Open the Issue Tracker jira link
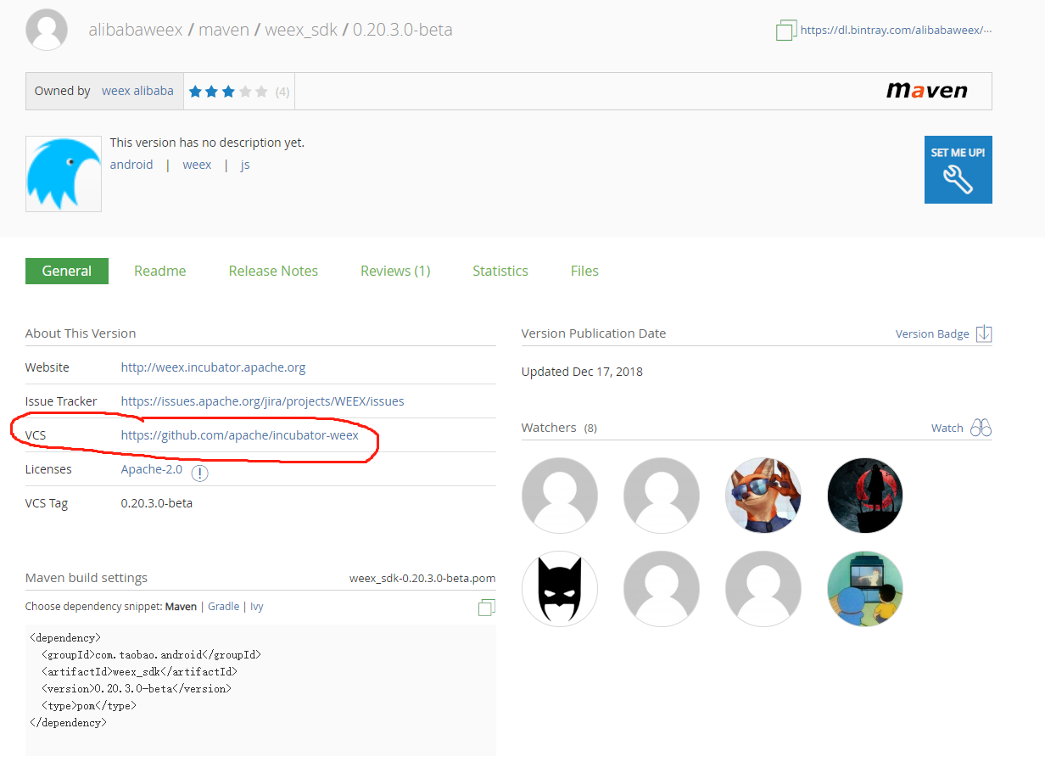The width and height of the screenshot is (1045, 762). tap(262, 401)
